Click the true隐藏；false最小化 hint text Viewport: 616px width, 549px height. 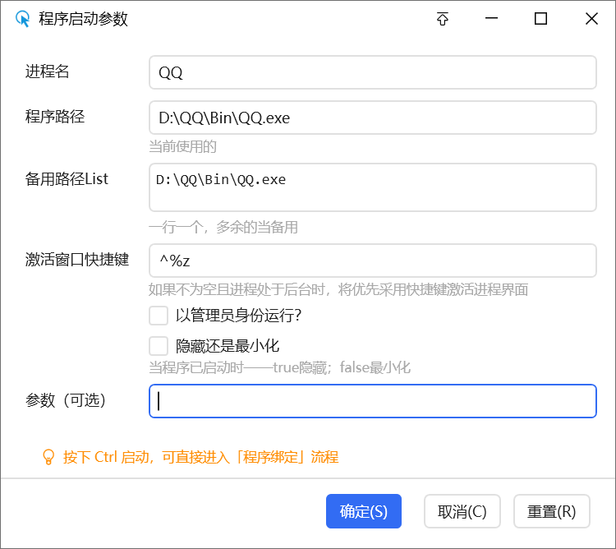pos(280,367)
